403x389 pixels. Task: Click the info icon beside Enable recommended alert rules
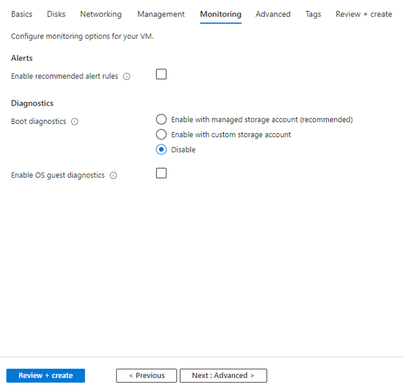(x=127, y=76)
